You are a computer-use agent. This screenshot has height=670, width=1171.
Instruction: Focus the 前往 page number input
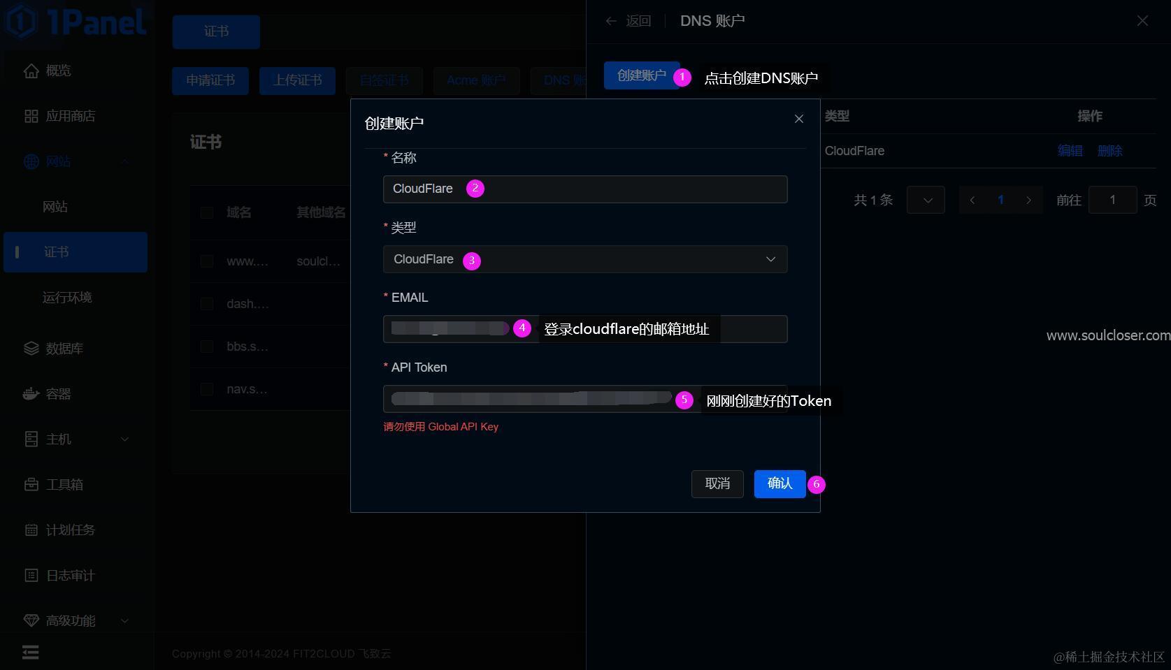pos(1112,200)
